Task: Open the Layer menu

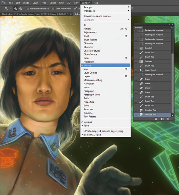Action: (35, 3)
